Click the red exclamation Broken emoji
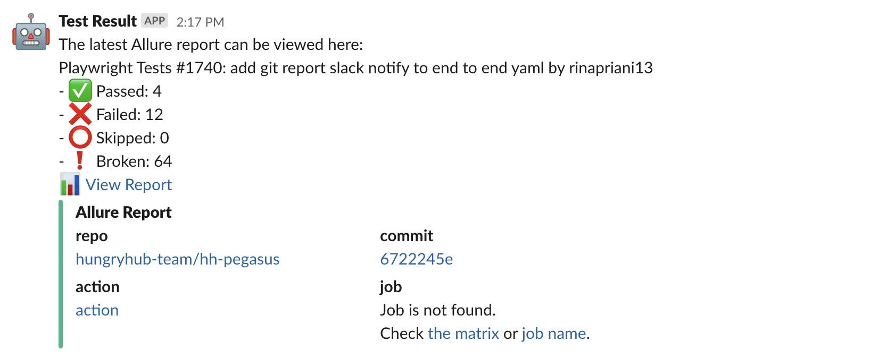This screenshot has width=878, height=358. pyautogui.click(x=80, y=161)
